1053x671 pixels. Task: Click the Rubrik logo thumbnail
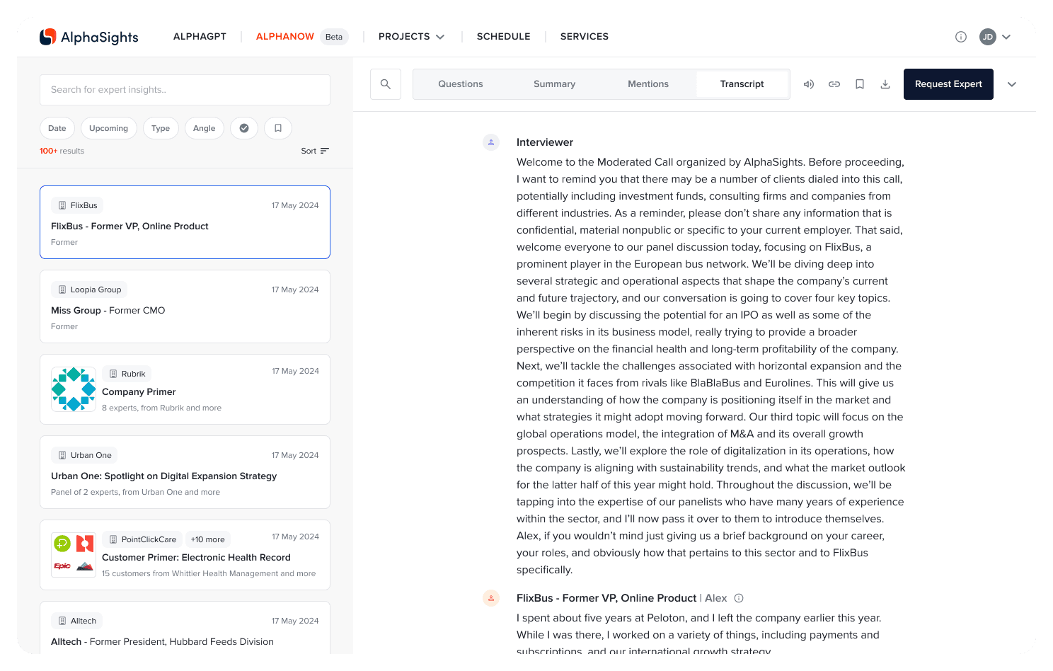coord(74,389)
